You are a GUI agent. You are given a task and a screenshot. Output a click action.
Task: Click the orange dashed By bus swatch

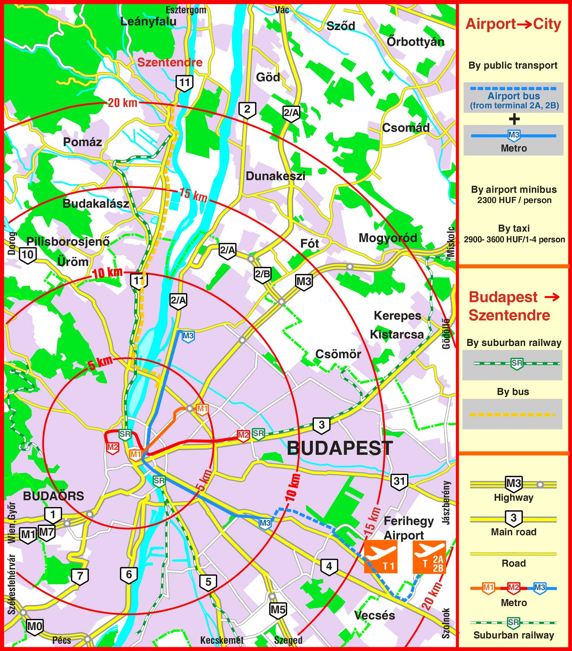[512, 414]
